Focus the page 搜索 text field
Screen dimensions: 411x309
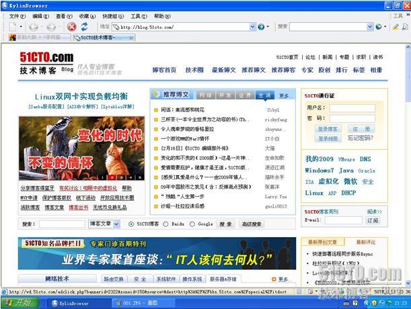[x=62, y=224]
